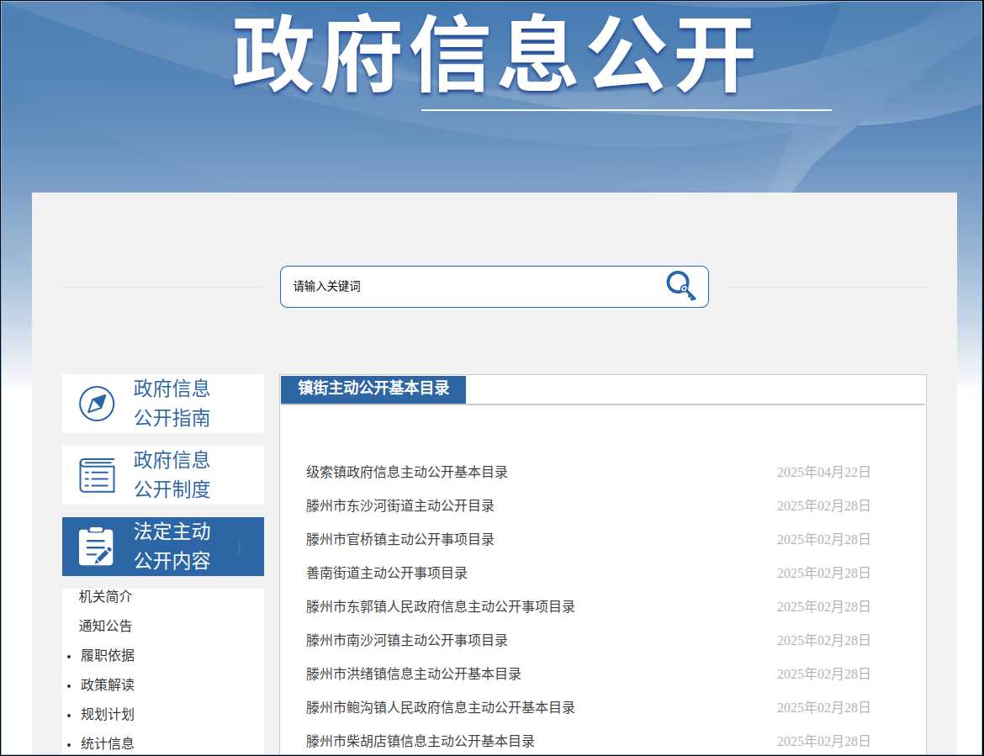Click the compass icon for 政府信息公开指南
This screenshot has width=984, height=756.
[97, 404]
